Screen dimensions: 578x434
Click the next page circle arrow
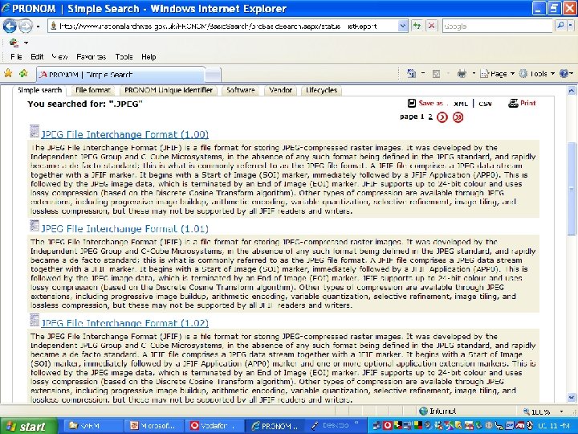(x=442, y=117)
